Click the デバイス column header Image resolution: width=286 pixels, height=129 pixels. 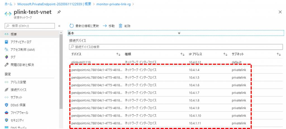point(76,54)
